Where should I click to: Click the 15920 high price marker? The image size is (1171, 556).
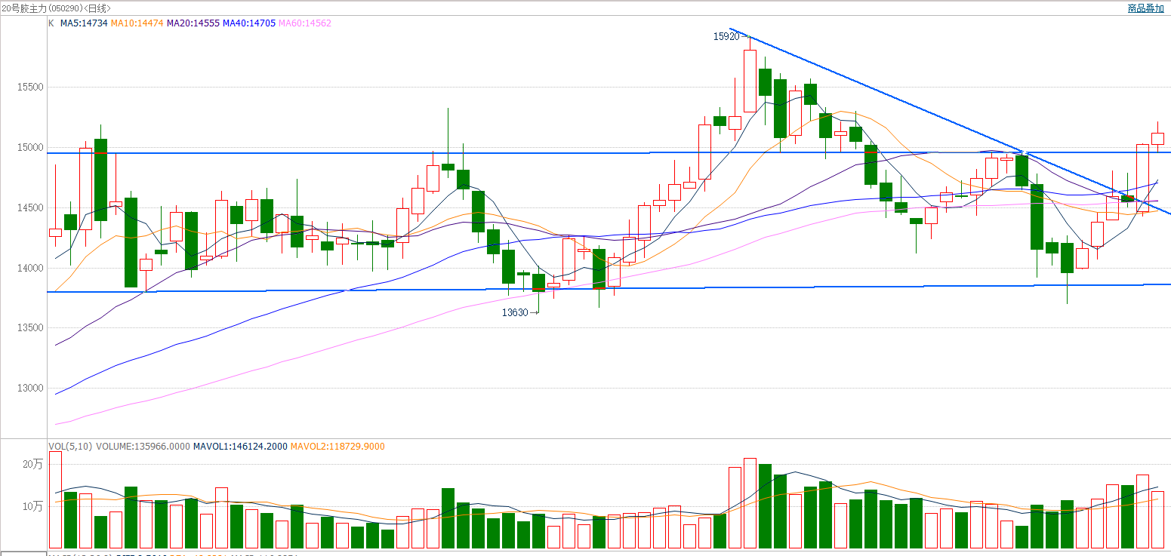point(726,36)
